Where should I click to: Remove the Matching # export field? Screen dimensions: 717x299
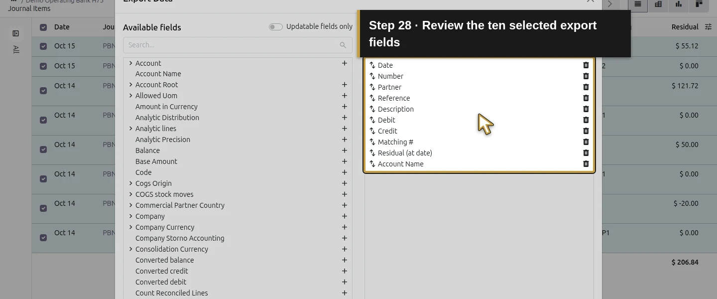click(586, 142)
